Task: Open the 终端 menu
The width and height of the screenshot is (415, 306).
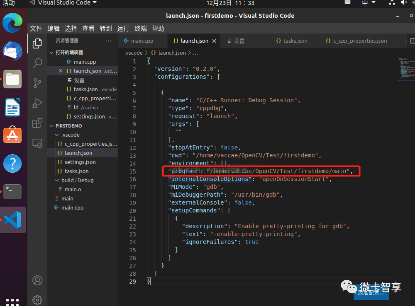Action: [141, 29]
